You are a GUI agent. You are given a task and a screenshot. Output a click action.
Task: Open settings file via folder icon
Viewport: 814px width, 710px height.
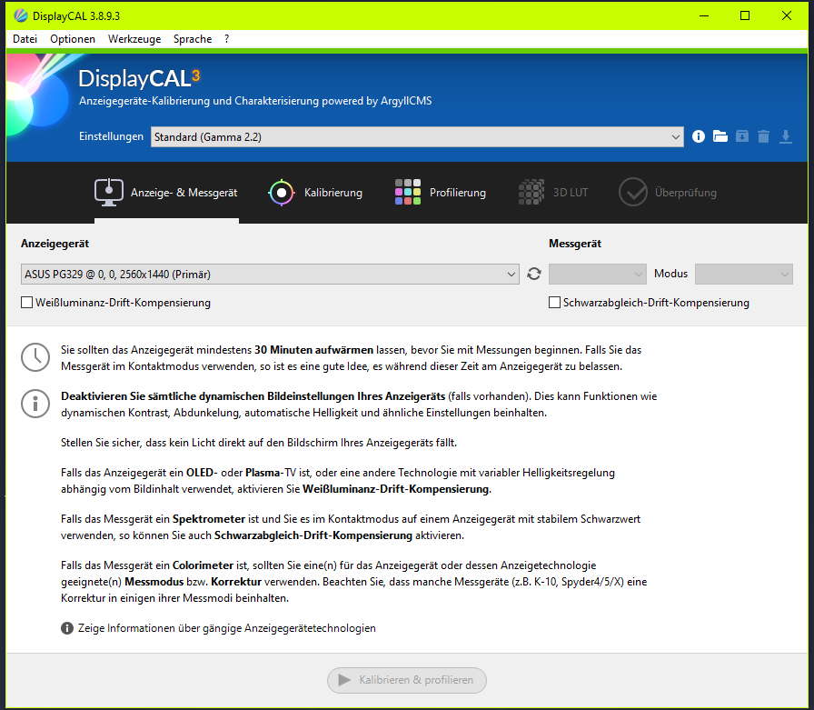[720, 136]
